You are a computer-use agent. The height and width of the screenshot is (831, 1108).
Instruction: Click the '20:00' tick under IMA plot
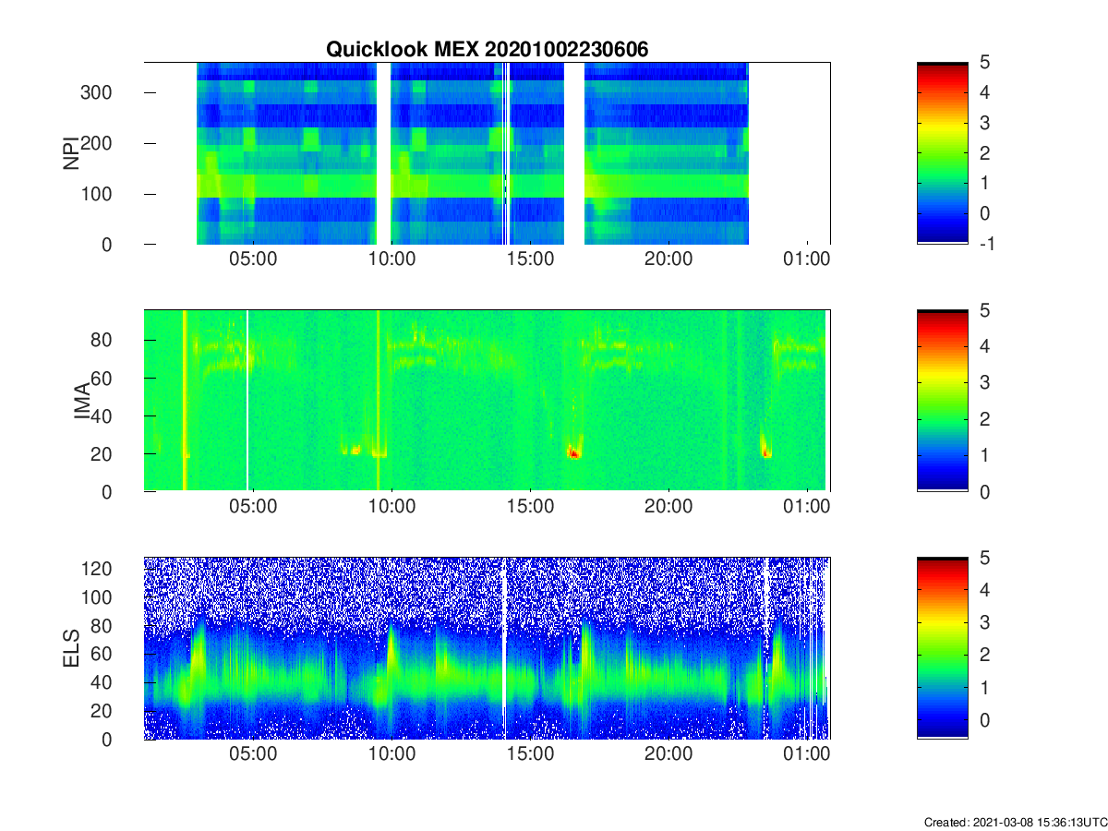668,507
